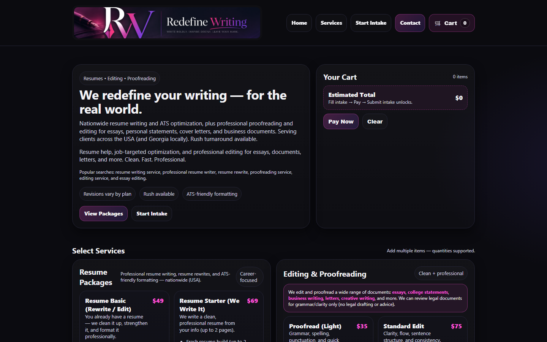Viewport: 547px width, 342px height.
Task: Click the highlighted 'college statements' keyword
Action: (x=428, y=292)
